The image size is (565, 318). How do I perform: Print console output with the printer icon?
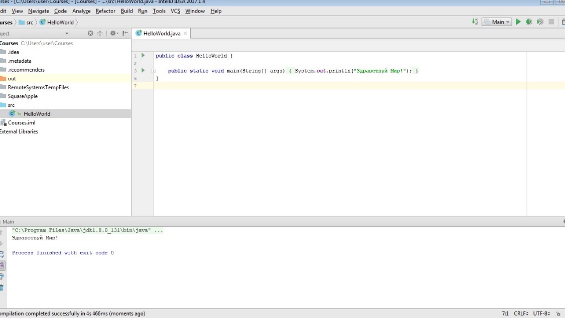click(x=2, y=276)
